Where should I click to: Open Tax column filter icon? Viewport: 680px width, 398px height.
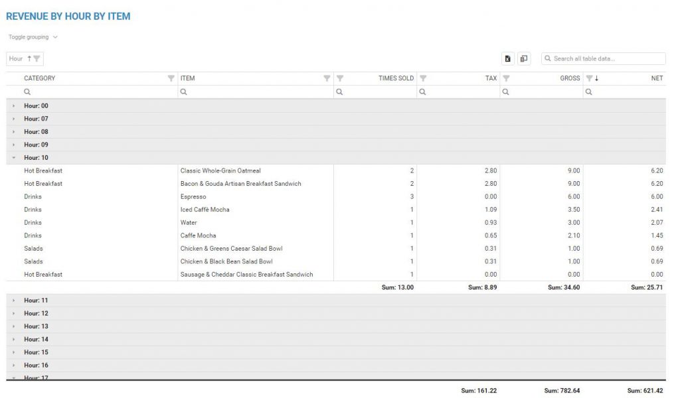click(x=423, y=78)
